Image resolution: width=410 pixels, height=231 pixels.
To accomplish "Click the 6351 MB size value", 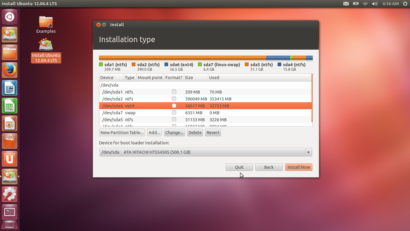I will [194, 112].
